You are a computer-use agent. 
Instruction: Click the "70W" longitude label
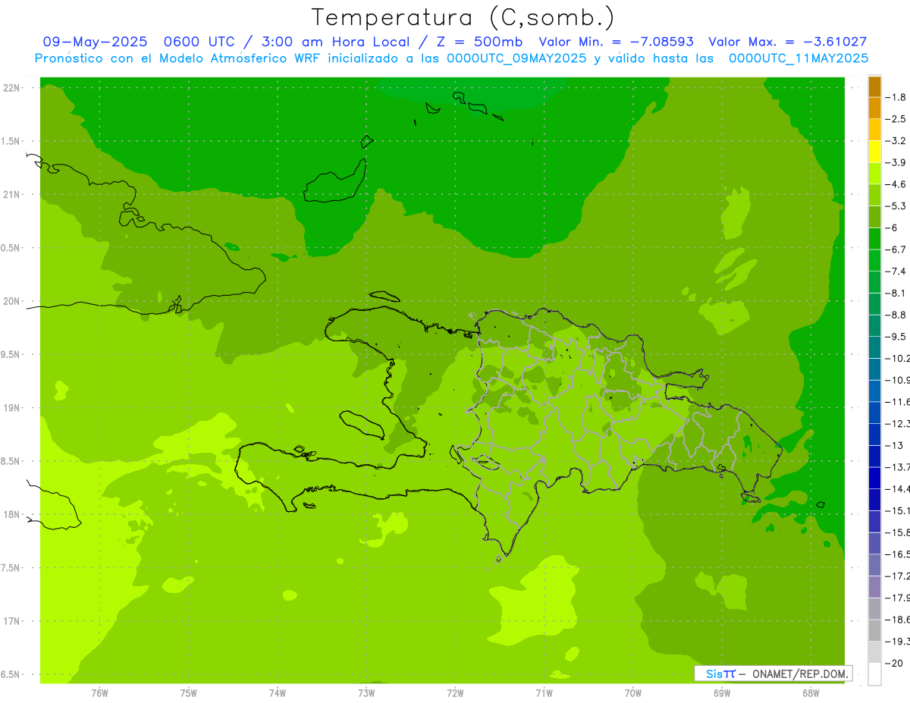(633, 693)
